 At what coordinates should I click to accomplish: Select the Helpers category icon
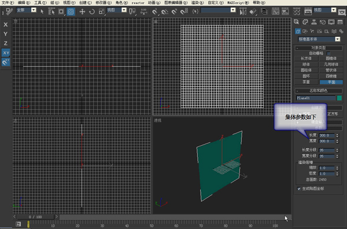pos(327,31)
